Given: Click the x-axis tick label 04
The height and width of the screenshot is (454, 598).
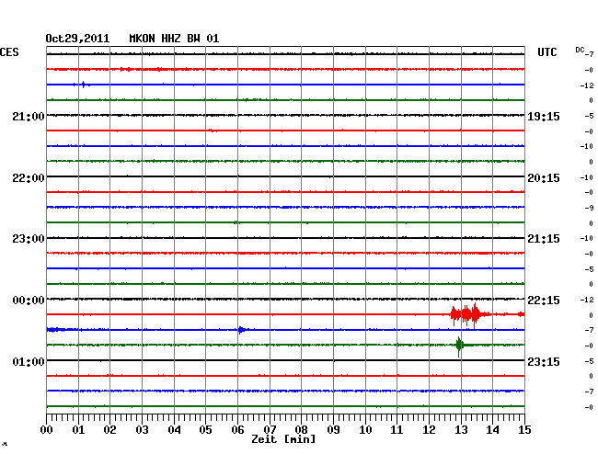Looking at the screenshot, I should point(174,430).
